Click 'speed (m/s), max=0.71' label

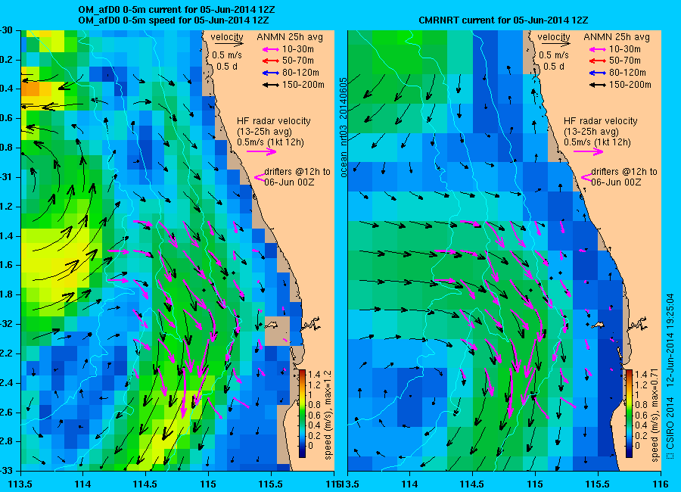point(655,415)
